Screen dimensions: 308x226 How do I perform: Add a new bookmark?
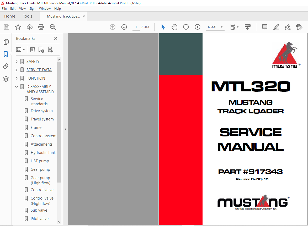coord(41,49)
